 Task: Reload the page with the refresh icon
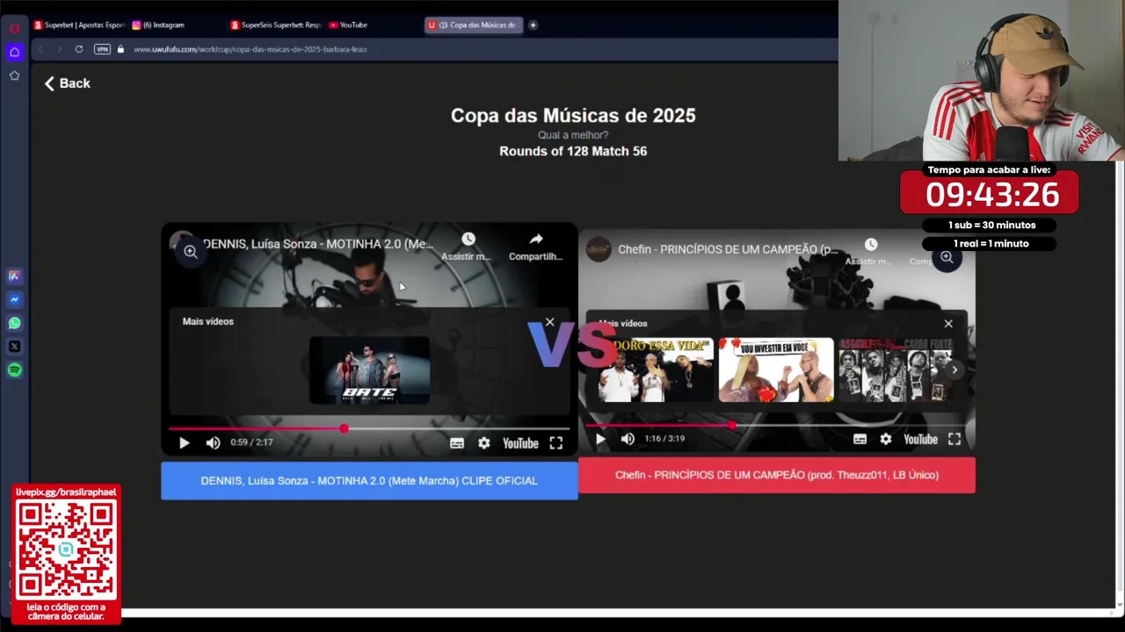(79, 49)
